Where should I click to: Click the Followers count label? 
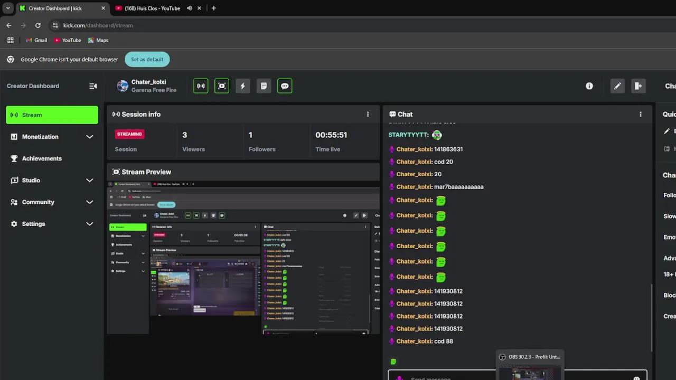[262, 149]
